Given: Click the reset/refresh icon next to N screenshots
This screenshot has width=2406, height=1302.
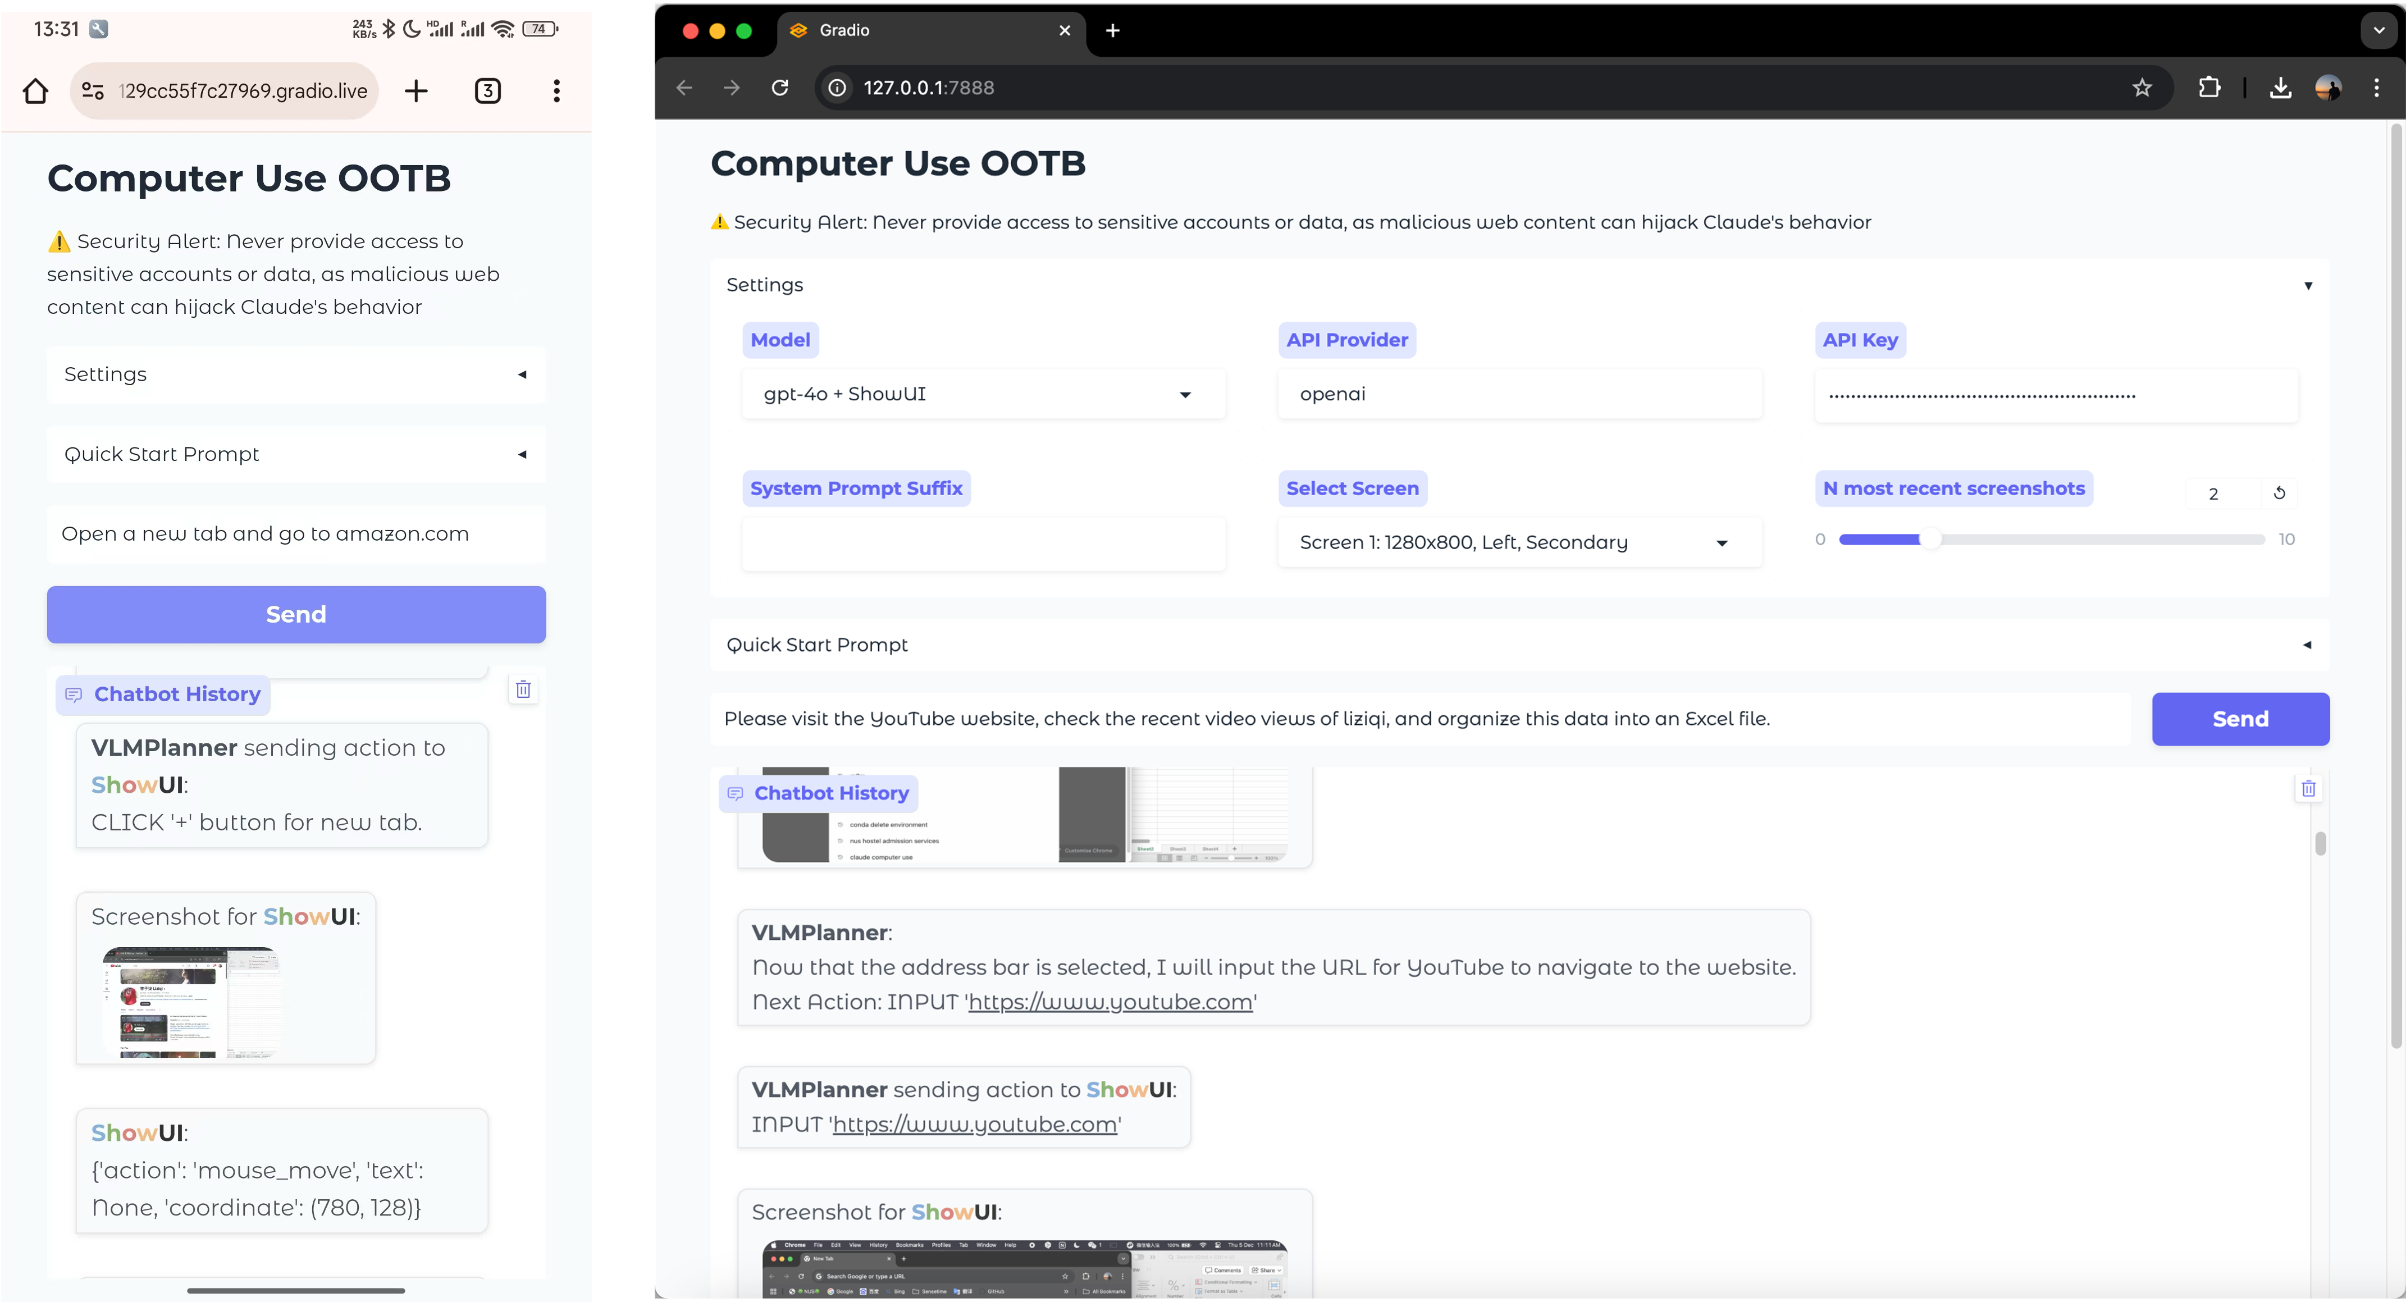Looking at the screenshot, I should pyautogui.click(x=2279, y=492).
